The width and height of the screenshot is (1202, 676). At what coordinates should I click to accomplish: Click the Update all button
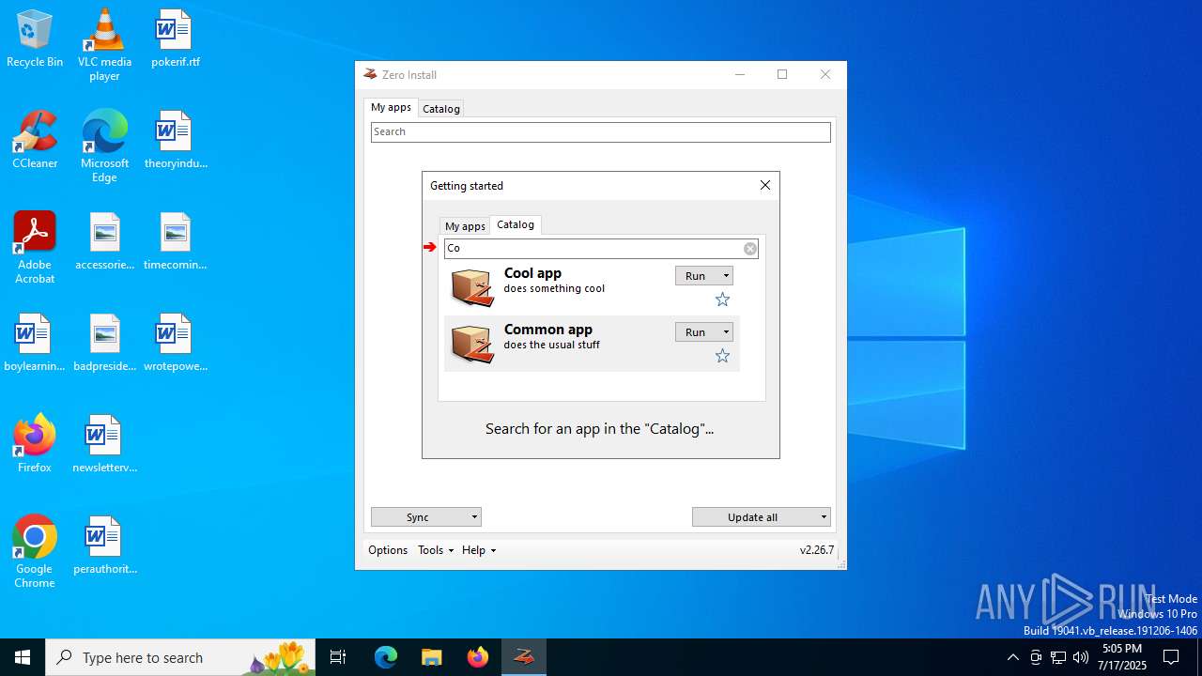click(x=754, y=517)
